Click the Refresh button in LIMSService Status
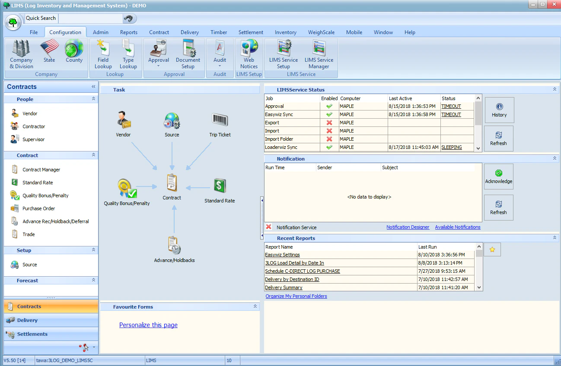 (498, 138)
